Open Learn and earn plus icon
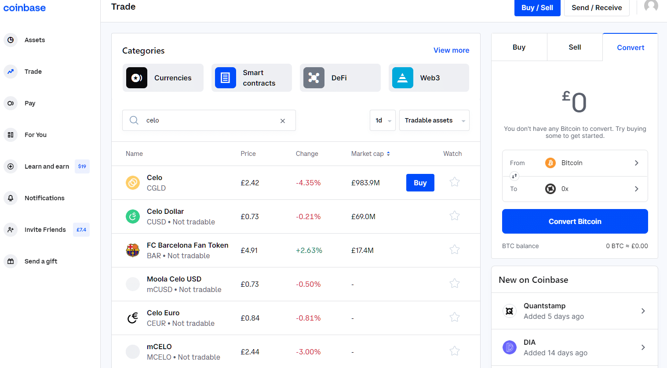667x368 pixels. pyautogui.click(x=11, y=166)
